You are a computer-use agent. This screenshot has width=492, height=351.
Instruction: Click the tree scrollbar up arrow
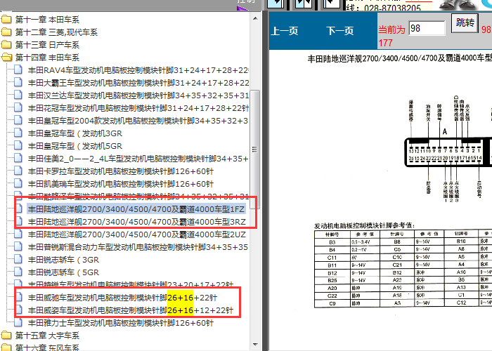pos(255,18)
